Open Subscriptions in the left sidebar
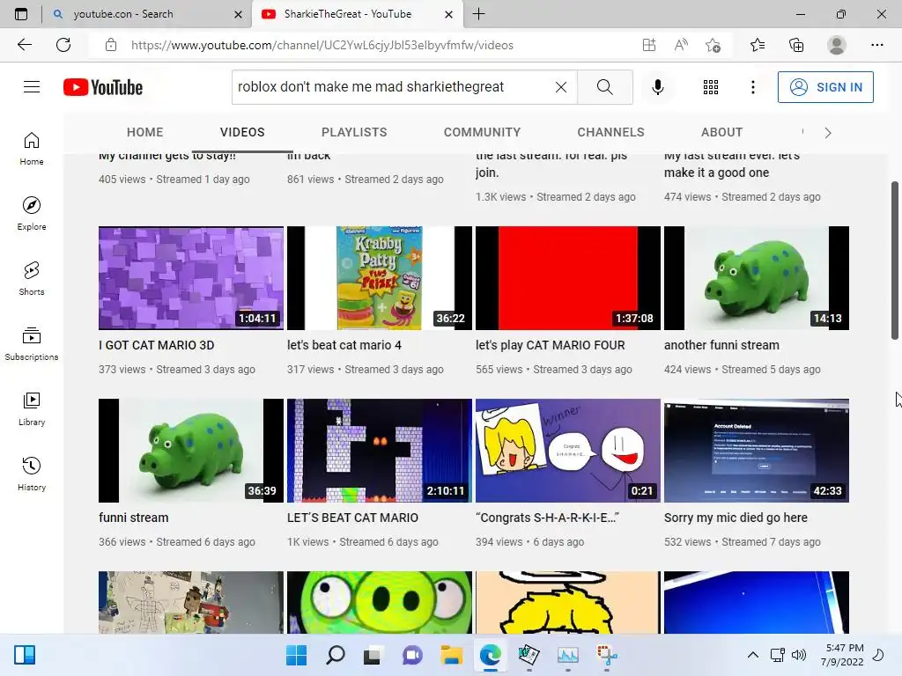 point(32,343)
